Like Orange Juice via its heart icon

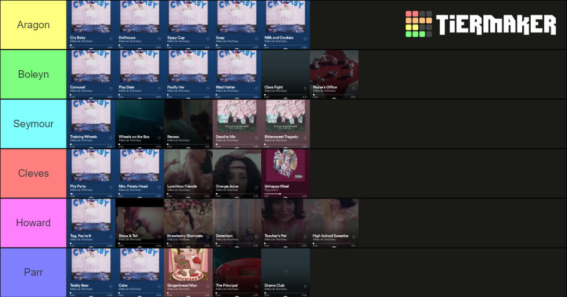coord(256,187)
